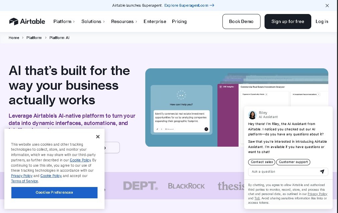Go to Platform breadcrumb

pos(34,38)
